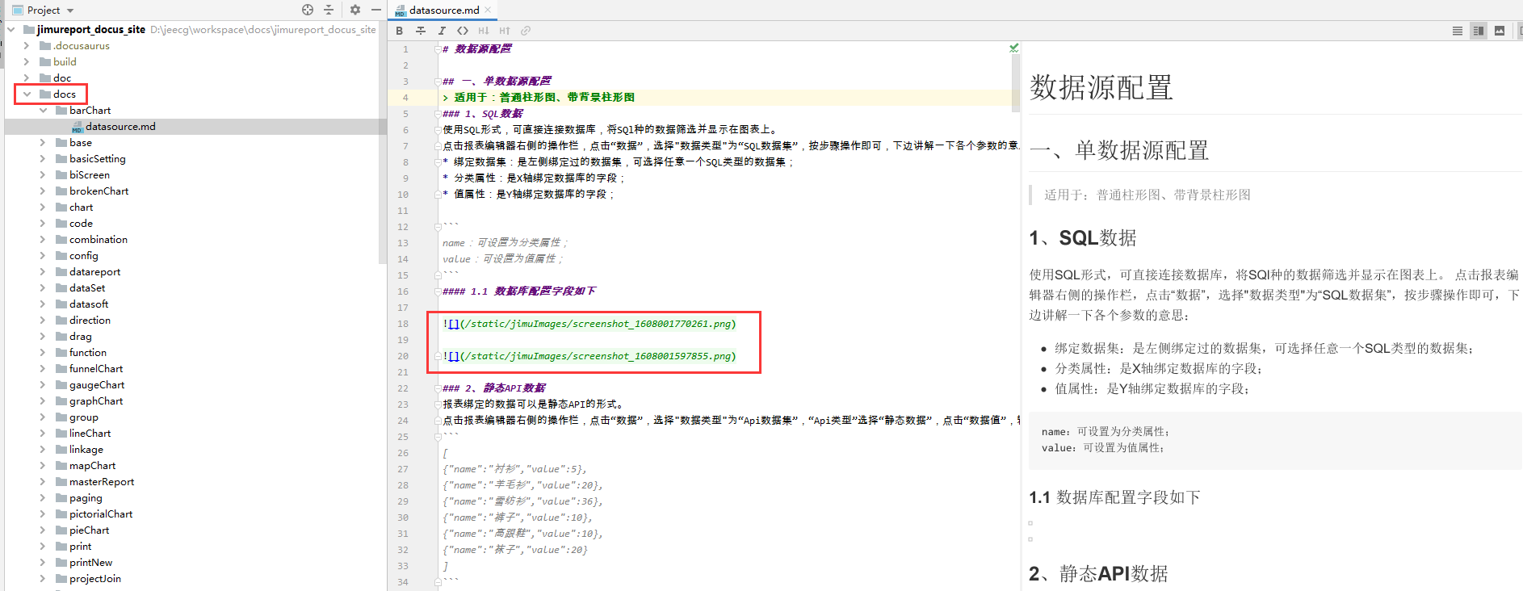Expand the basicSetting folder arrow
This screenshot has height=591, width=1523.
pos(43,159)
